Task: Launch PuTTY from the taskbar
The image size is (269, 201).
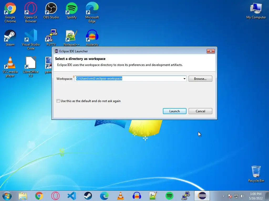Action: coord(186,196)
